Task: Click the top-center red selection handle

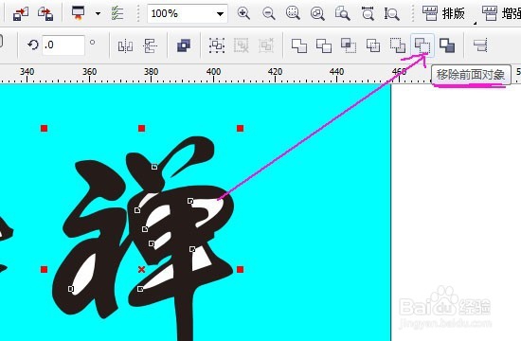Action: pos(141,128)
